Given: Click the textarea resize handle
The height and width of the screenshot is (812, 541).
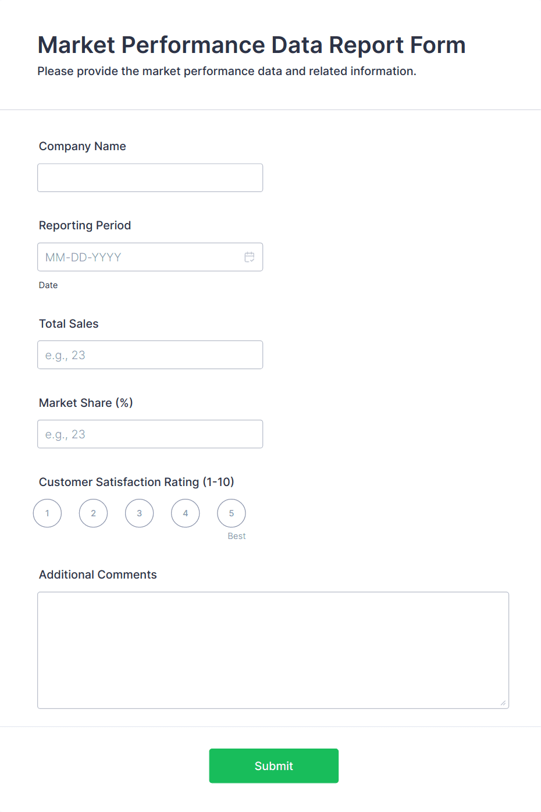Looking at the screenshot, I should click(502, 703).
